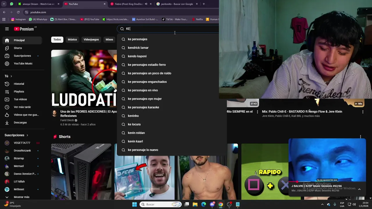This screenshot has width=372, height=209.
Task: Click the Windows taskbar Buscar search box
Action: point(160,204)
